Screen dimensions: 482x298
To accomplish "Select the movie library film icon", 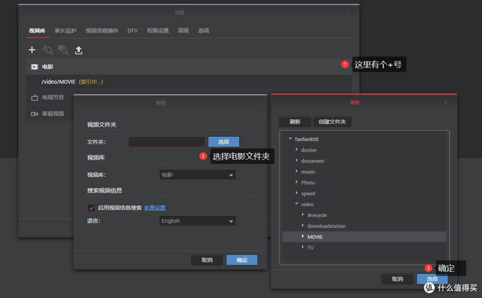I will [x=34, y=67].
